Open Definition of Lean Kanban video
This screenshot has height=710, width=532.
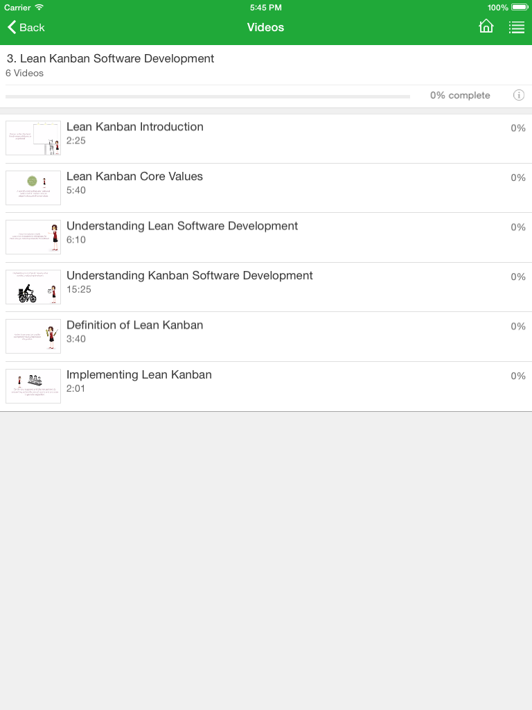(135, 325)
